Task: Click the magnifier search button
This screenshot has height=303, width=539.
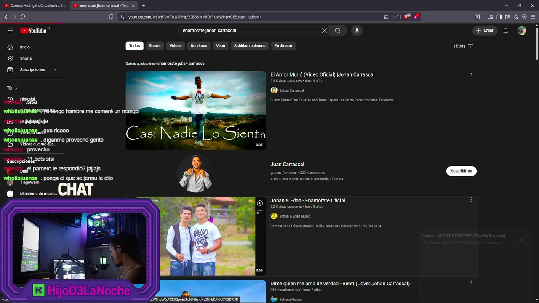Action: tap(338, 30)
